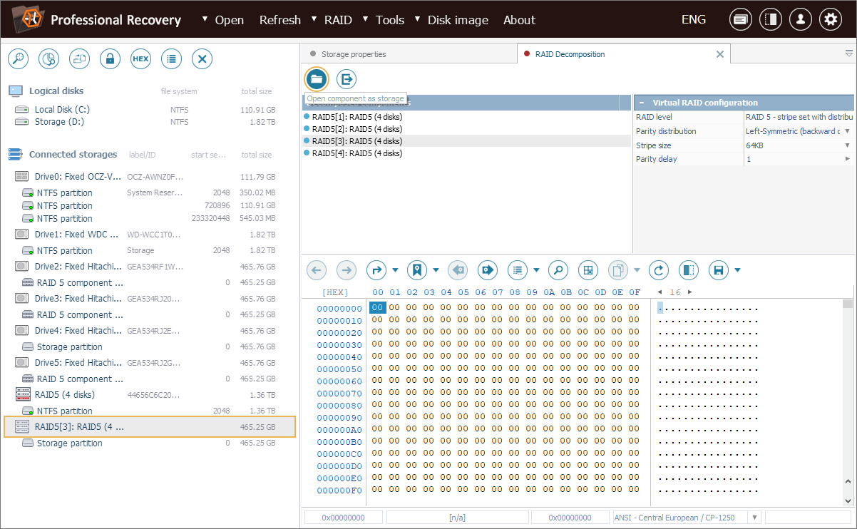The height and width of the screenshot is (529, 857).
Task: Select Local Disk (C:) in logical disks
Action: click(62, 110)
